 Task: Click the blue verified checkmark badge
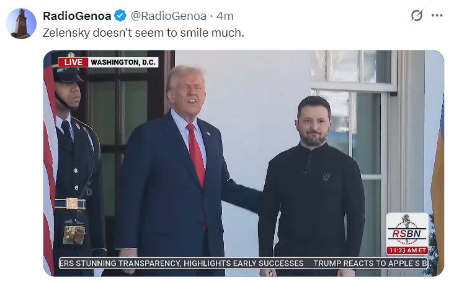pyautogui.click(x=120, y=16)
